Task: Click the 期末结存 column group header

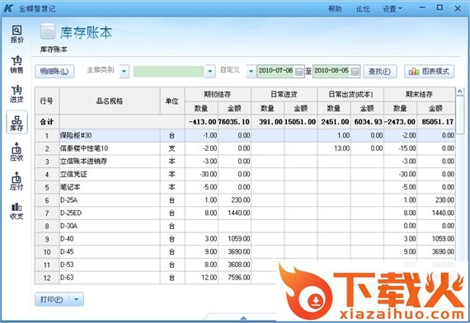Action: (420, 95)
